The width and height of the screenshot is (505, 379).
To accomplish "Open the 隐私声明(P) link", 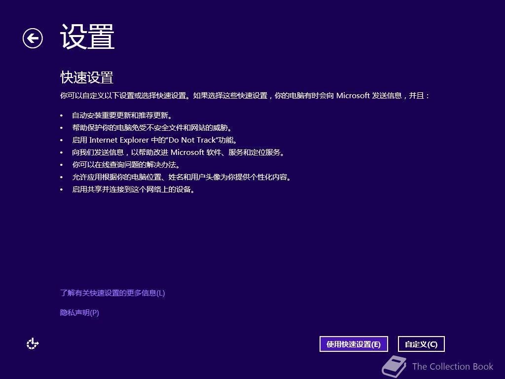I will coord(79,312).
